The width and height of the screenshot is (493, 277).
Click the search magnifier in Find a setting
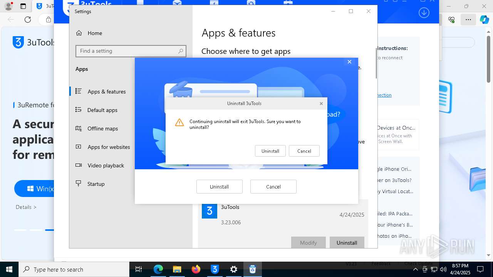pyautogui.click(x=181, y=51)
